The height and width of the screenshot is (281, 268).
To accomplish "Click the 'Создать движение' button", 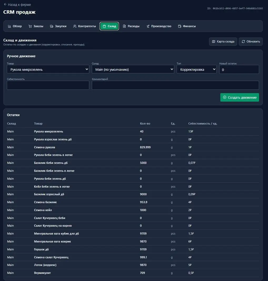I will [x=240, y=97].
